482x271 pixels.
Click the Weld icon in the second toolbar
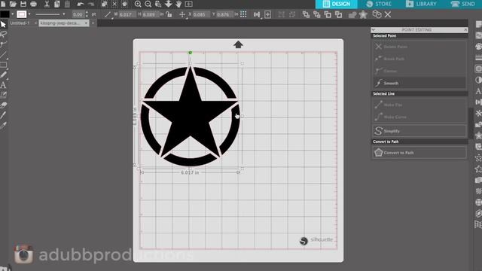352,14
